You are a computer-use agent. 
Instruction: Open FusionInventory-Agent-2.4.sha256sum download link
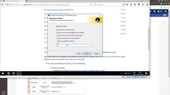(x=60, y=10)
